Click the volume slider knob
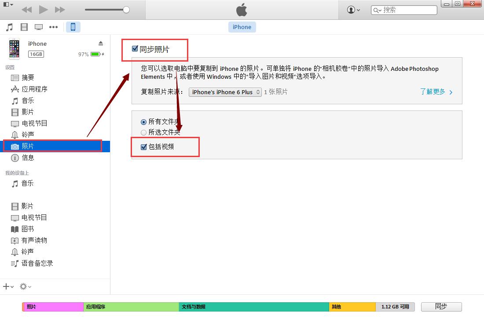The width and height of the screenshot is (484, 319). coord(126,10)
